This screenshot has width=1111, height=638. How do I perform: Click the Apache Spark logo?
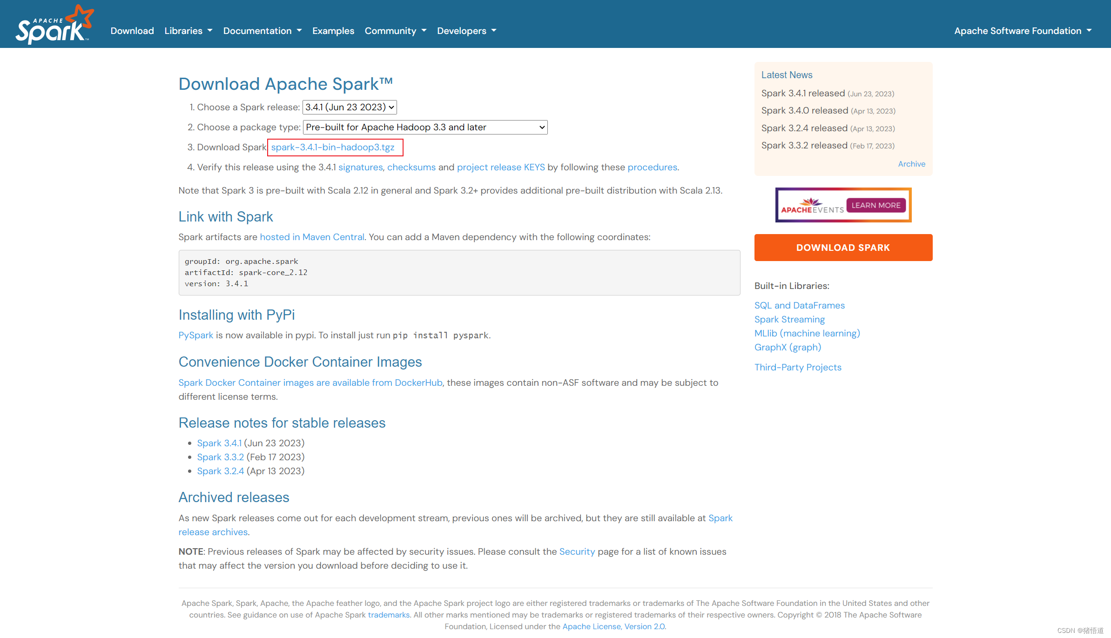54,25
